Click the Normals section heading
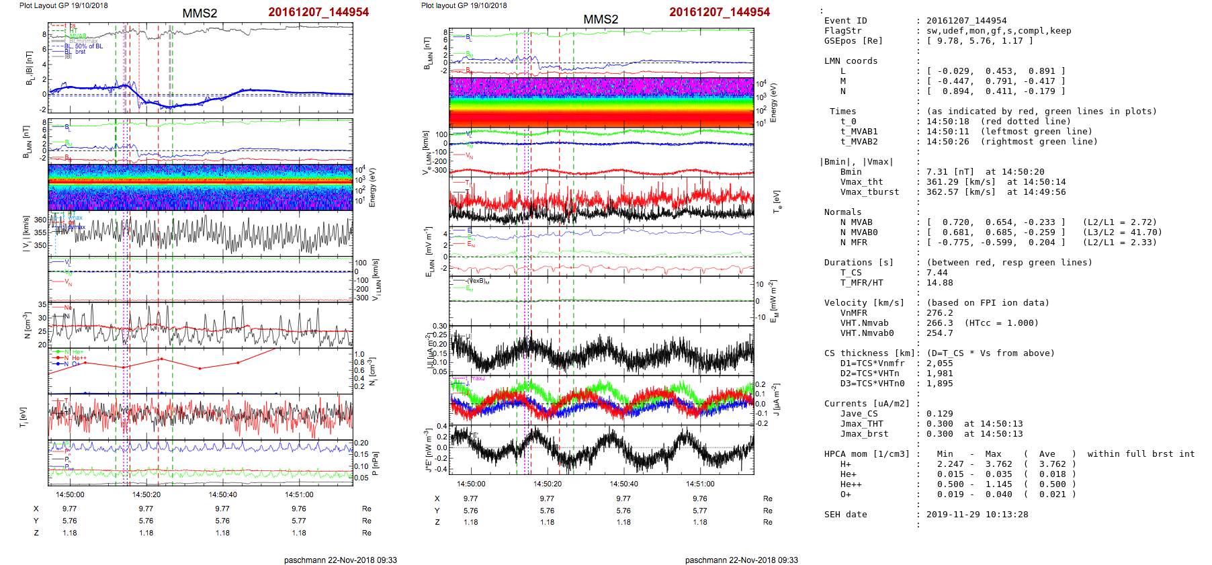Viewport: 1212px width, 565px height. pos(842,212)
